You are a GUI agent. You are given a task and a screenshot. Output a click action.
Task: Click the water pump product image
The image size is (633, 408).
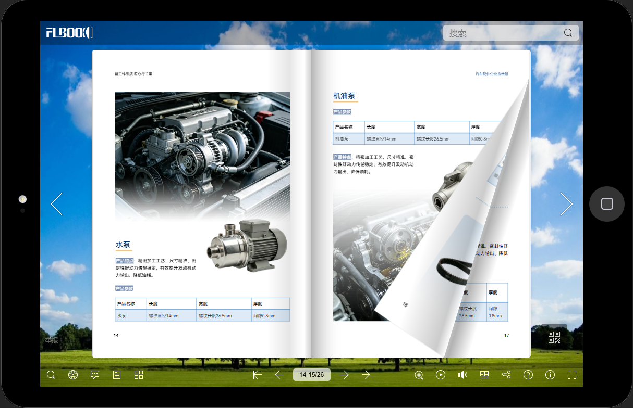coord(247,246)
